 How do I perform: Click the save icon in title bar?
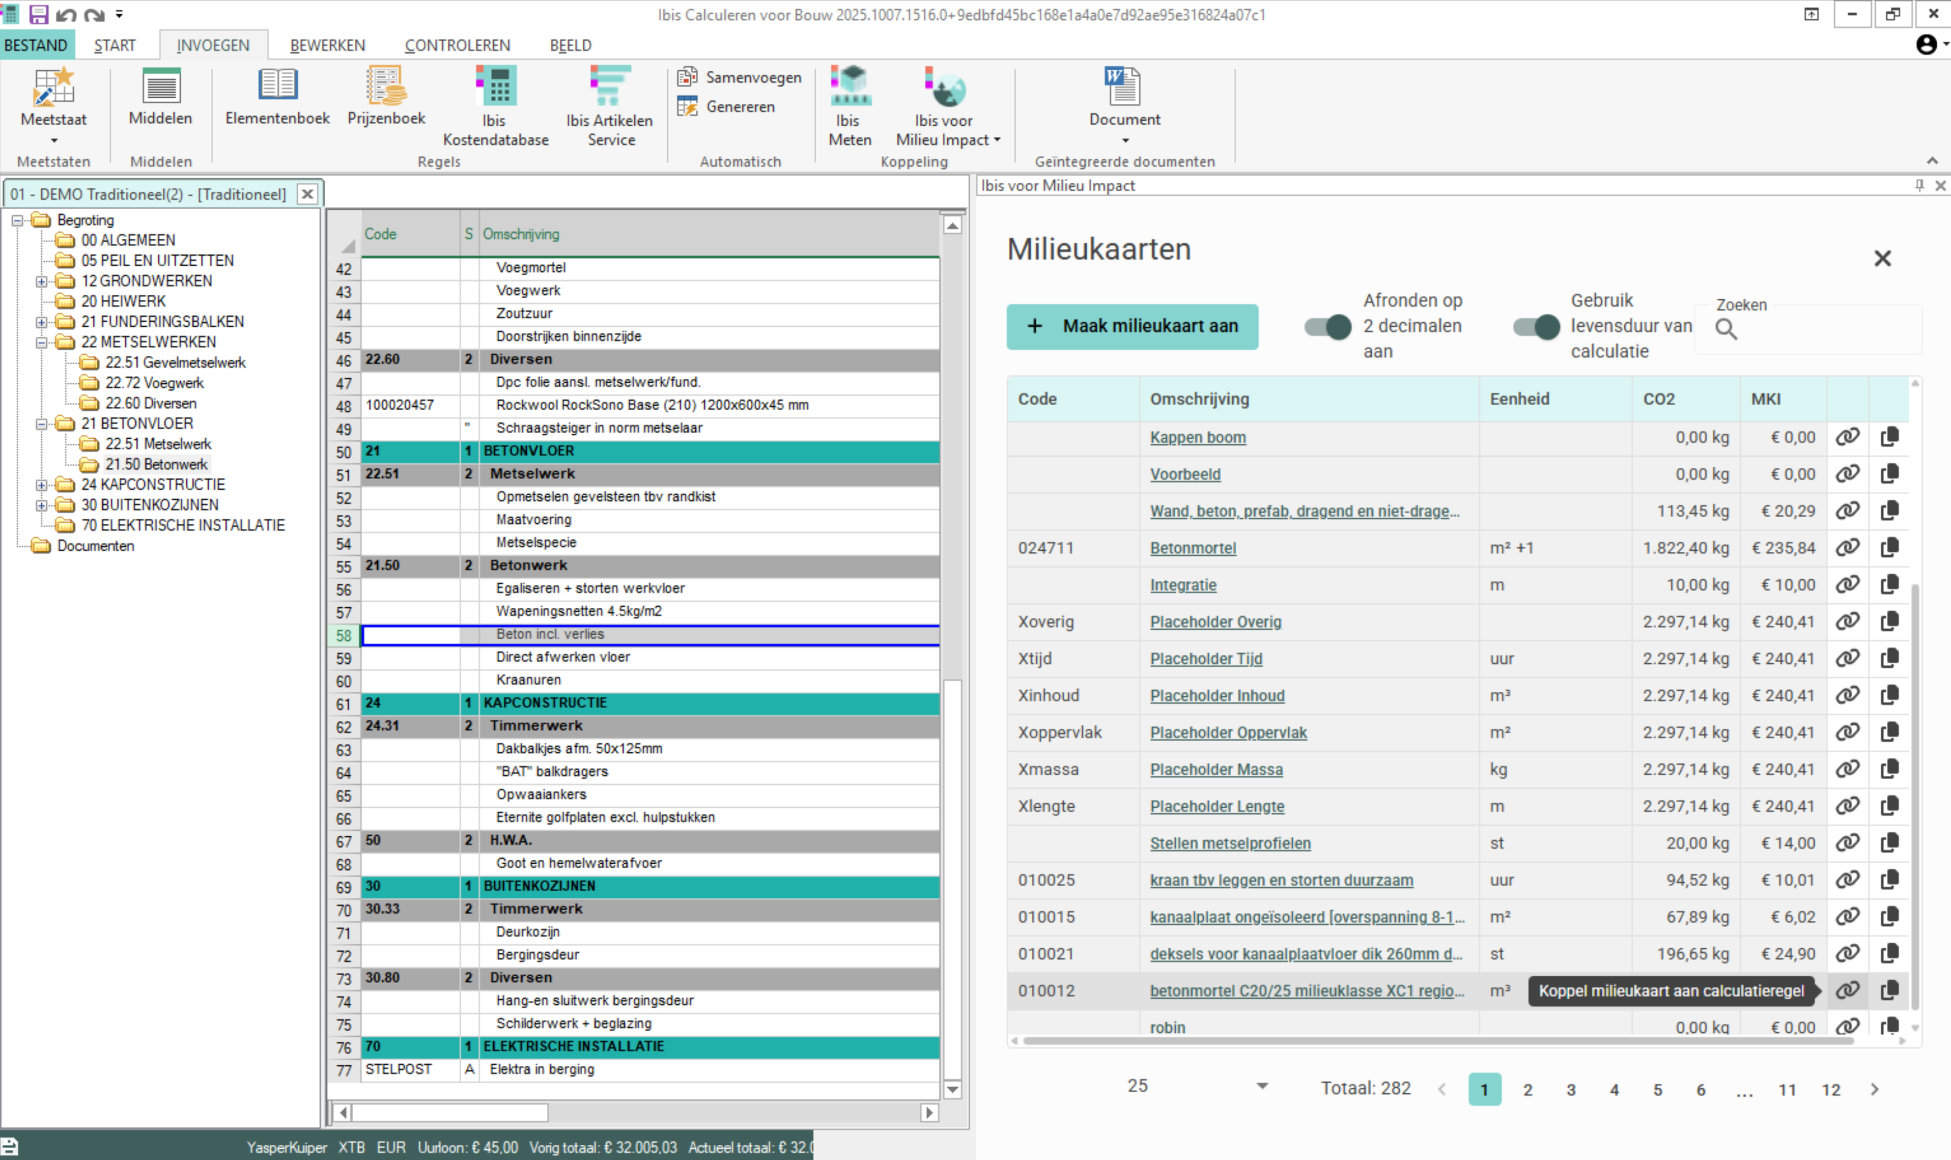[38, 14]
